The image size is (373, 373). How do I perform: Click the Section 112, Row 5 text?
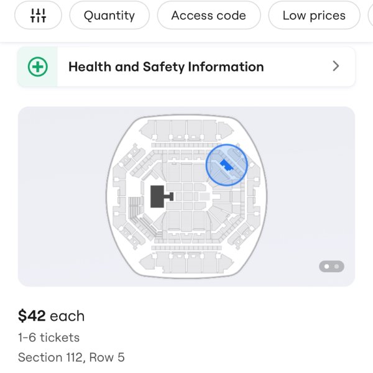[x=71, y=357]
